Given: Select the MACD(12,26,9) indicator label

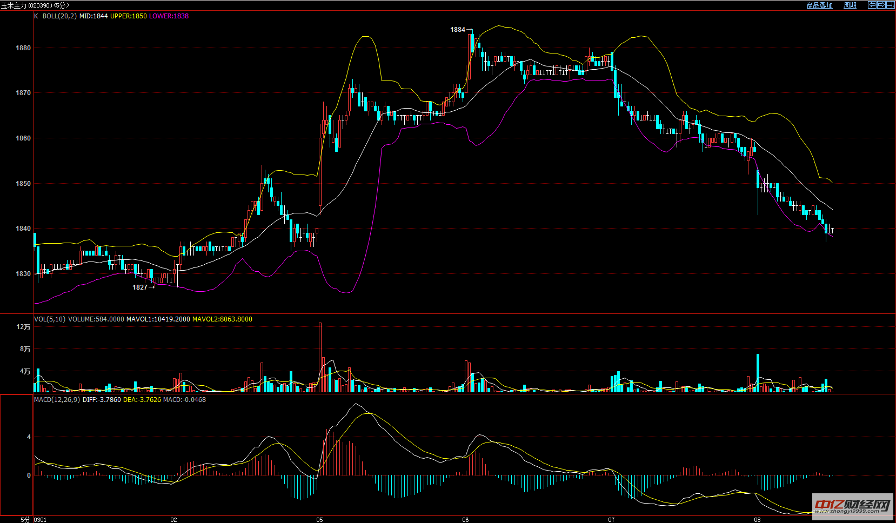Looking at the screenshot, I should pos(57,400).
